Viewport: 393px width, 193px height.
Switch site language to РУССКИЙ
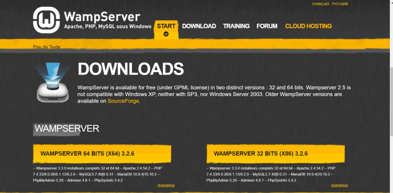340,4
